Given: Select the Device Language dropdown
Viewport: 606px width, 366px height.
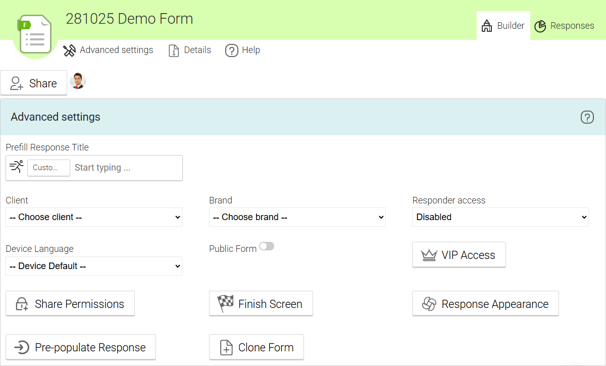Looking at the screenshot, I should point(94,266).
